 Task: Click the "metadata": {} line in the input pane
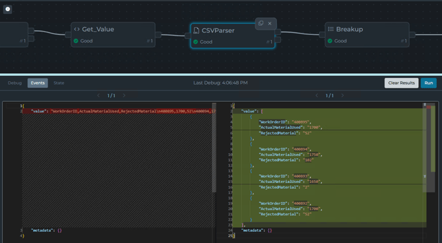46,230
